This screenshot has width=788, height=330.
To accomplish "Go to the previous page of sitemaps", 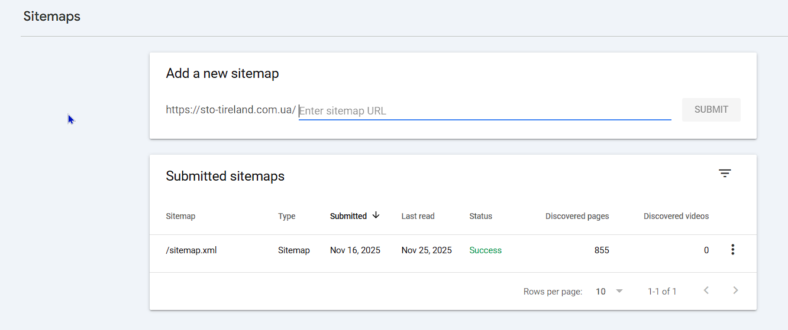I will point(706,290).
